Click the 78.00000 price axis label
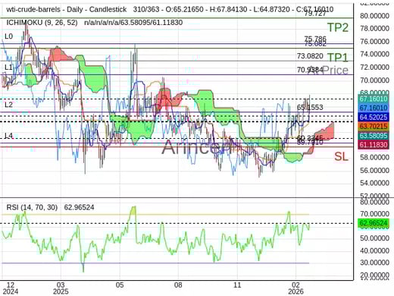Image resolution: width=394 pixels, height=296 pixels. pos(374,28)
